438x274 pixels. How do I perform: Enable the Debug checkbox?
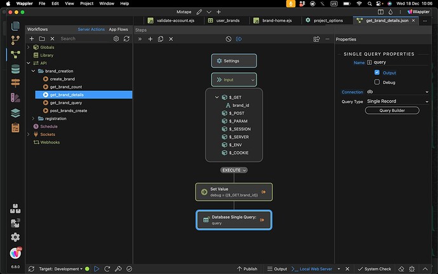[377, 82]
